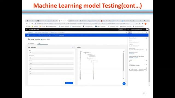Open the browser three-dot menu
This screenshot has height=98, width=175.
coord(148,24)
